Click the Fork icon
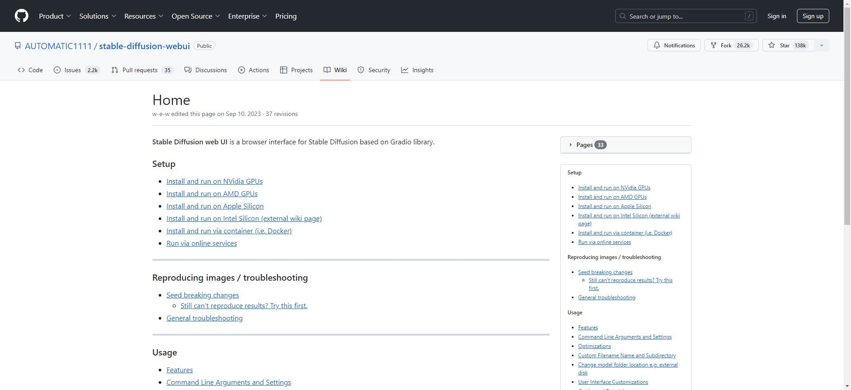The width and height of the screenshot is (851, 390). 714,45
